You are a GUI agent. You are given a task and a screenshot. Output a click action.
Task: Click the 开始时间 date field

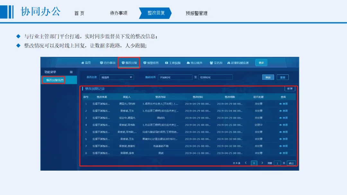click(175, 77)
